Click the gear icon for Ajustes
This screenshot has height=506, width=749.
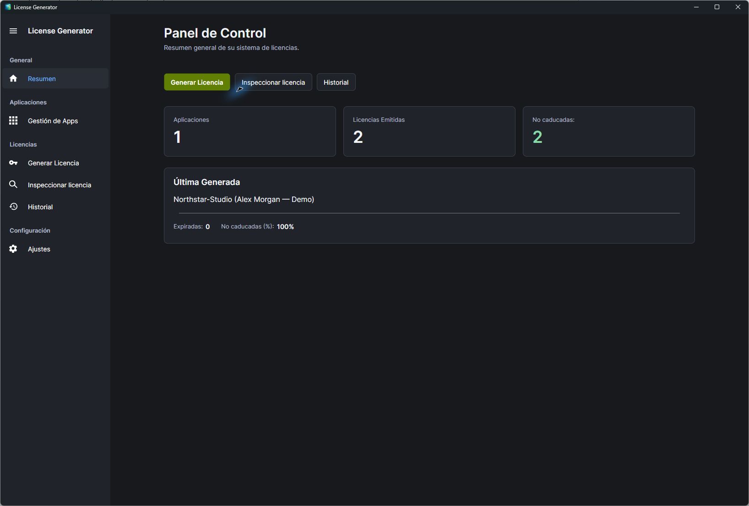(x=13, y=249)
